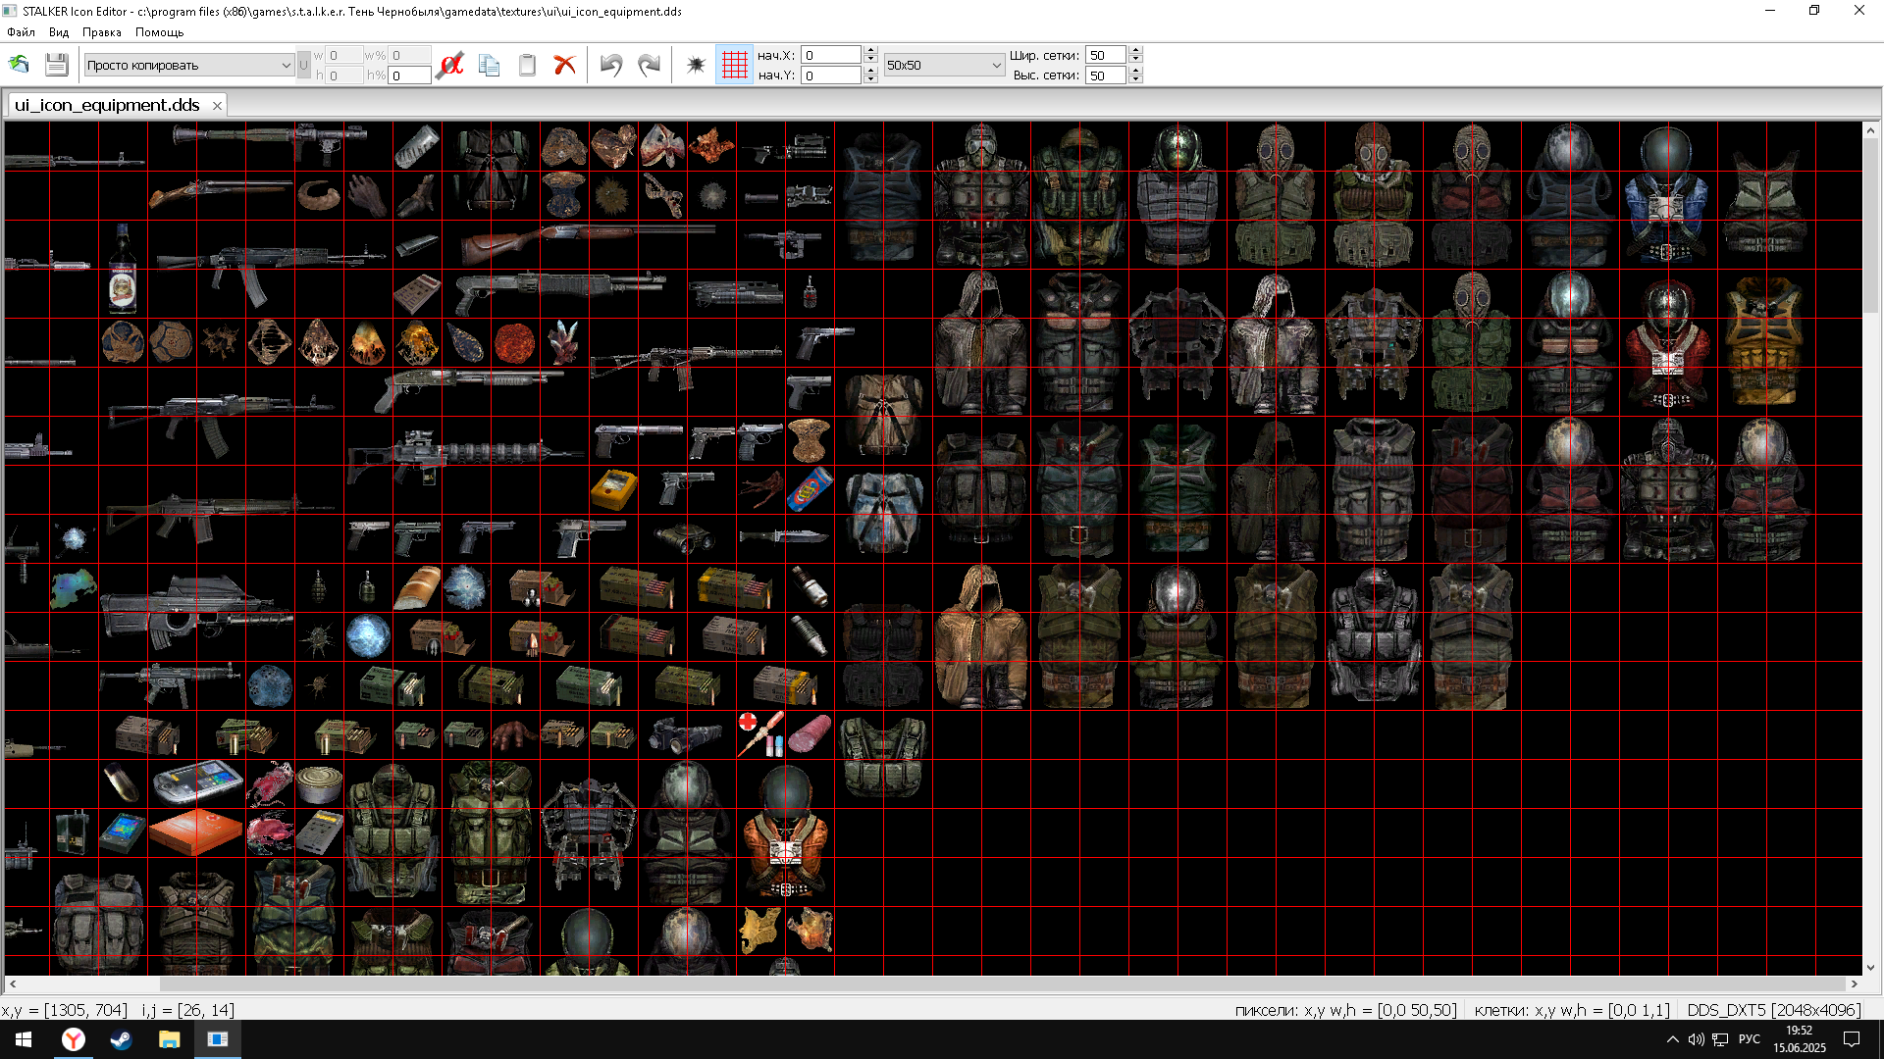Click the Шир. сетки input field
This screenshot has width=1884, height=1059.
1106,55
